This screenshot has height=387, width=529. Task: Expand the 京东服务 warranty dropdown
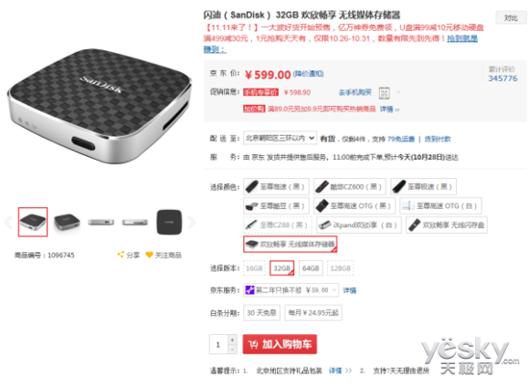click(291, 290)
